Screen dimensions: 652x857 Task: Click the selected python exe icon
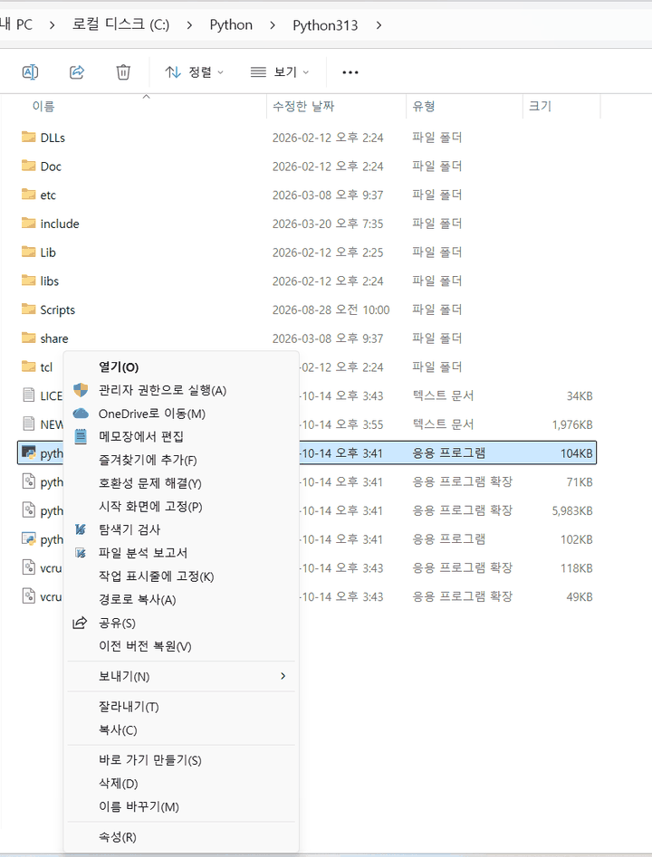[28, 452]
